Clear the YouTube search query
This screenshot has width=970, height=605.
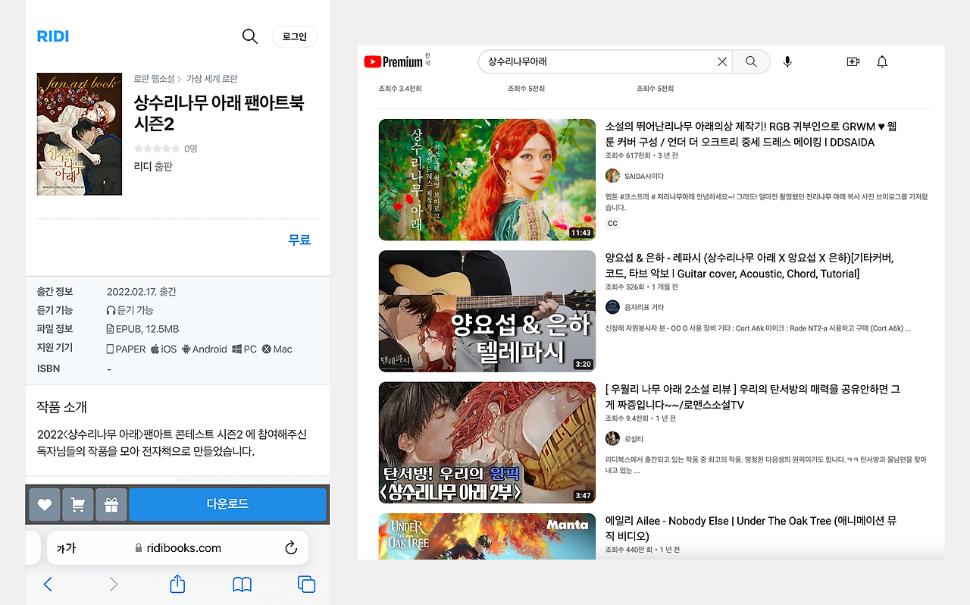(722, 62)
